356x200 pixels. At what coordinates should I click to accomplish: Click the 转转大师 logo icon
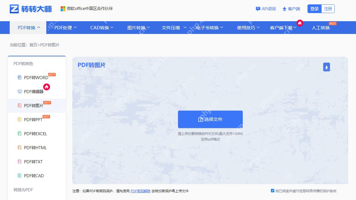point(13,8)
